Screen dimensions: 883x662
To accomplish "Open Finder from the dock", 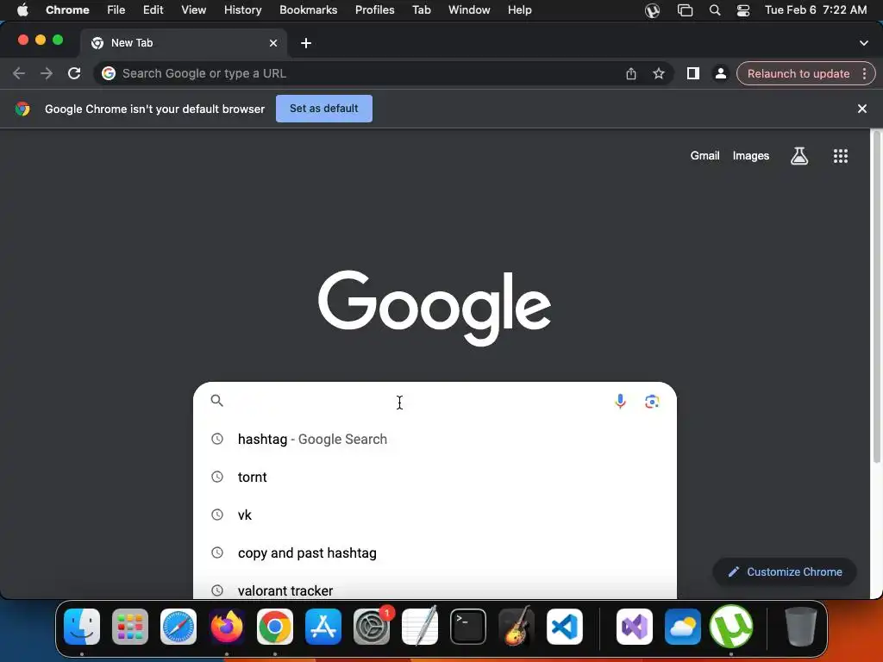I will click(x=82, y=626).
